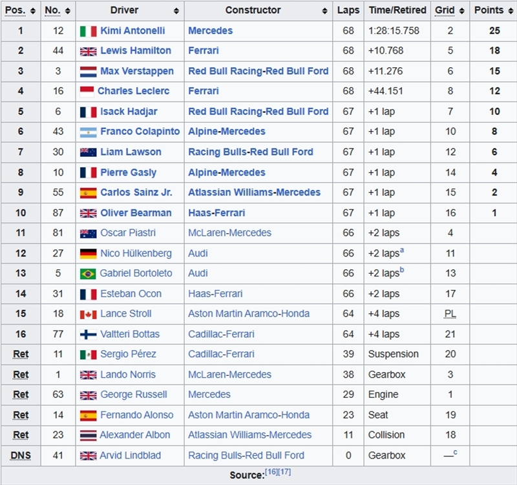
Task: Open Alpine-Mercedes link in Colapinto row
Action: coord(227,131)
